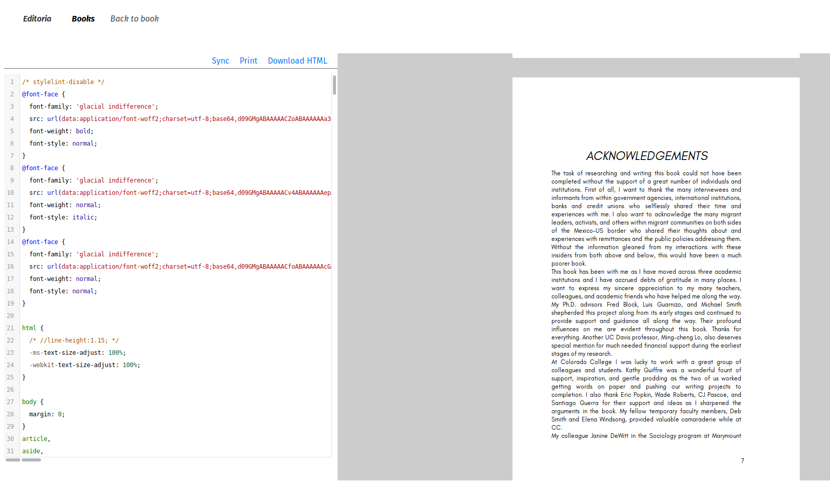
Task: Click the closing brace on line 19
Action: (24, 304)
